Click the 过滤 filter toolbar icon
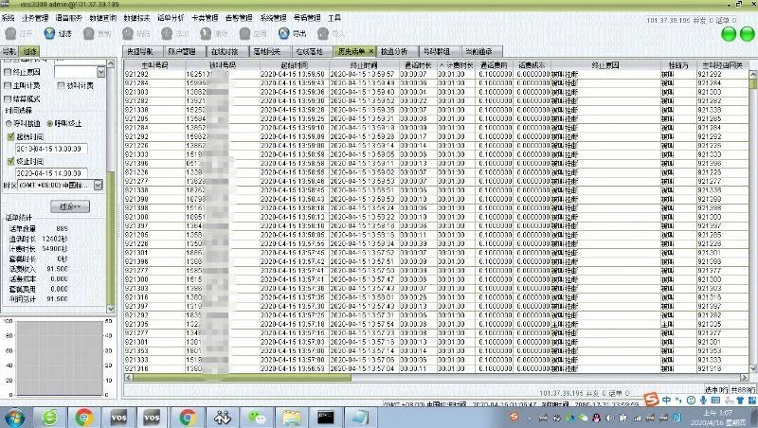 (50, 33)
